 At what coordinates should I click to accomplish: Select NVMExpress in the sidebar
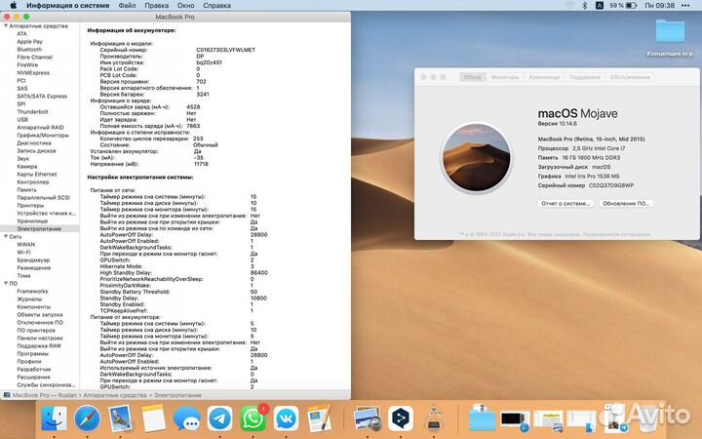pyautogui.click(x=33, y=72)
